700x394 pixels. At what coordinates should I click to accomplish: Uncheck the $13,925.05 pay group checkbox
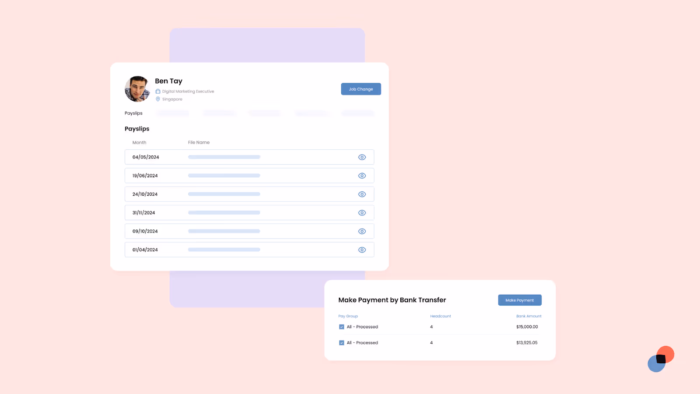point(342,343)
